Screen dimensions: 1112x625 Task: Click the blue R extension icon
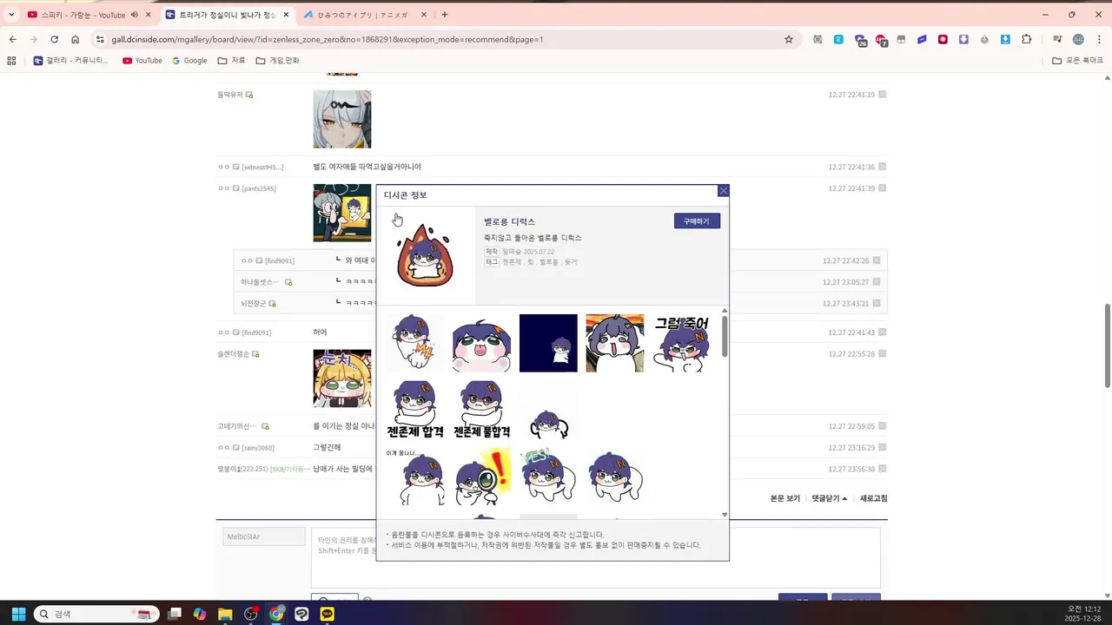pos(838,39)
